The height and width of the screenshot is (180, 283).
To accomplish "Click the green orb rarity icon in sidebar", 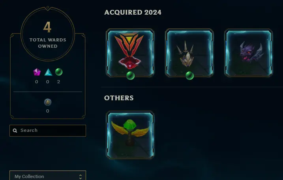I will 59,72.
